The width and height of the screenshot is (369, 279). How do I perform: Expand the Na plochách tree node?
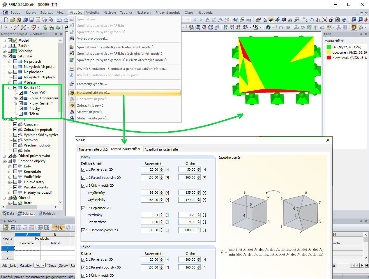coord(10,72)
